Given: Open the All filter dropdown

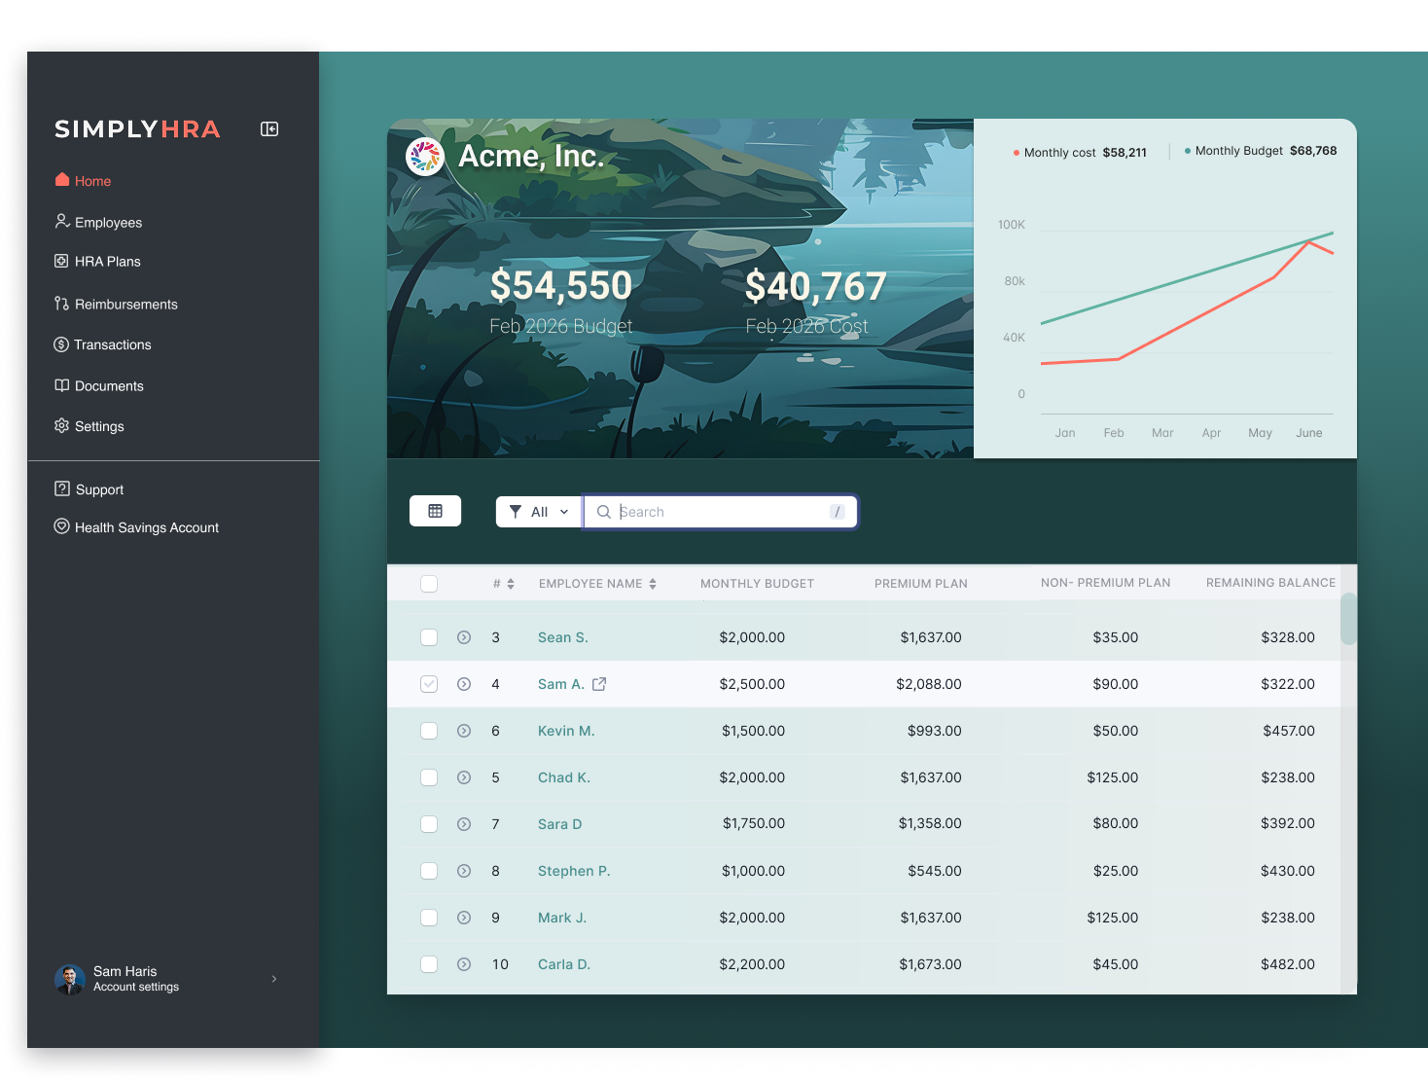Looking at the screenshot, I should click(x=539, y=512).
